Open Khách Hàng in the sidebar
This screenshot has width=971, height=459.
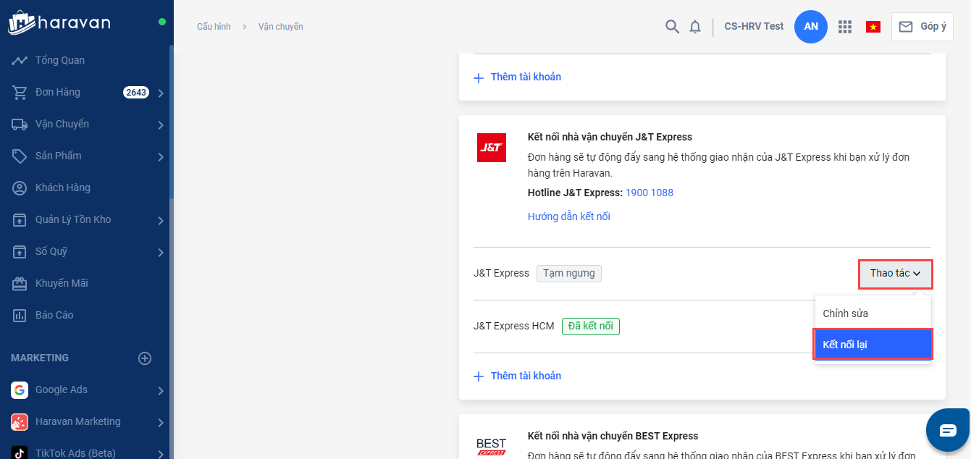[62, 188]
